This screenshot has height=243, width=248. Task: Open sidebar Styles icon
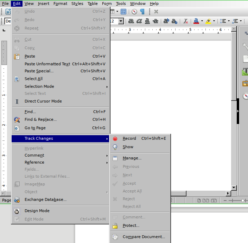pos(245,72)
